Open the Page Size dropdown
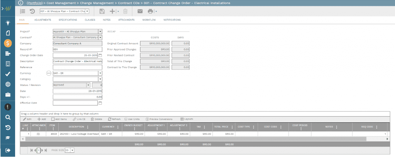The image size is (395, 157). click(72, 150)
